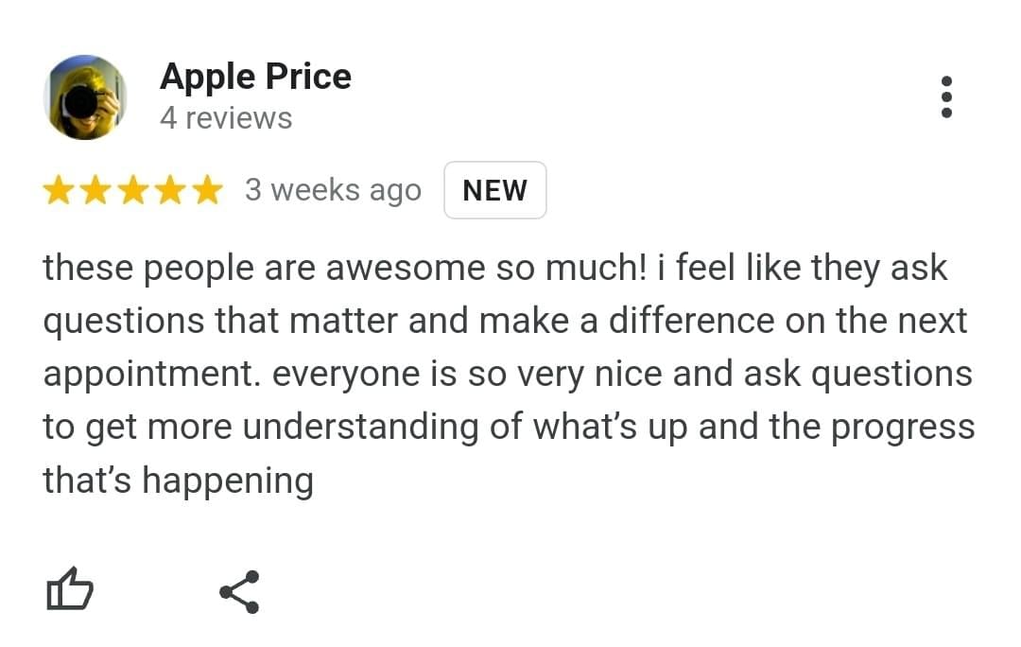This screenshot has width=1021, height=647.
Task: Click the NEW badge
Action: click(494, 190)
